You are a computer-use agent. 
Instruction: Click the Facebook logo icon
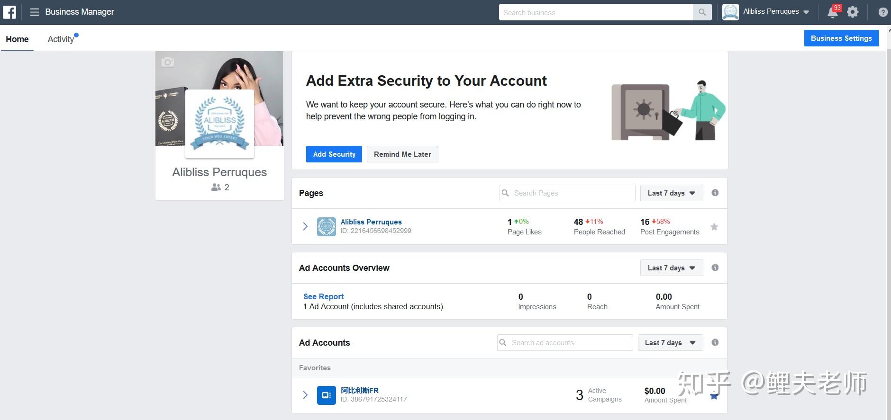[x=9, y=12]
